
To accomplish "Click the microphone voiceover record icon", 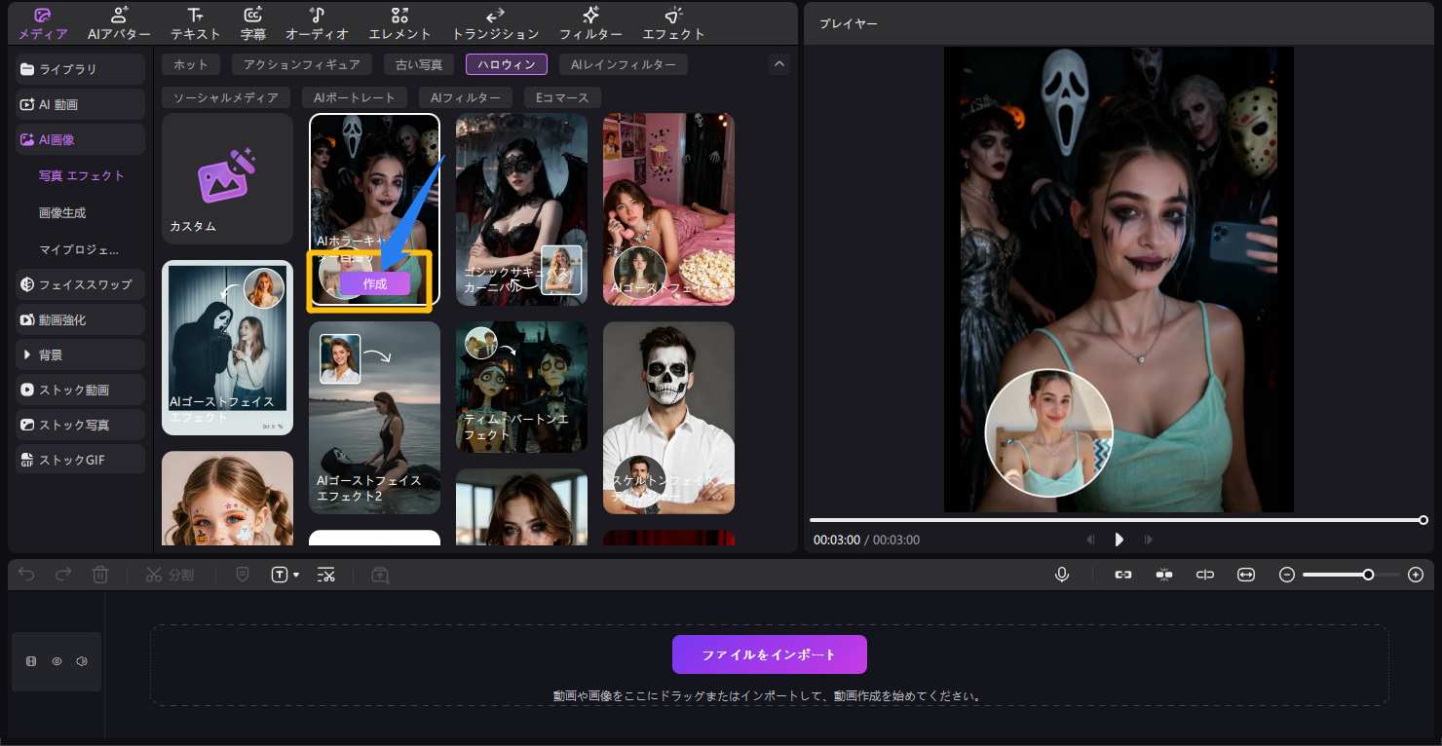I will (x=1062, y=575).
